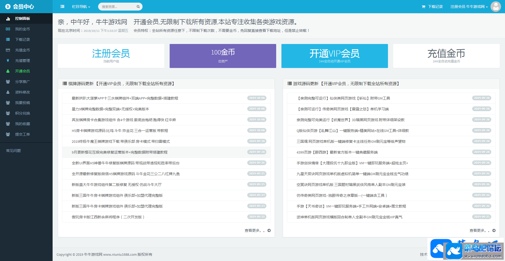Click arrow icon beside 查看更多 in 棋牌源码 panel
505x261 pixels.
coord(269,230)
